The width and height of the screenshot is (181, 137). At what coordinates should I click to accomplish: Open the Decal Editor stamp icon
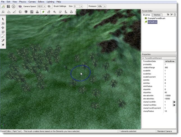click(37, 12)
